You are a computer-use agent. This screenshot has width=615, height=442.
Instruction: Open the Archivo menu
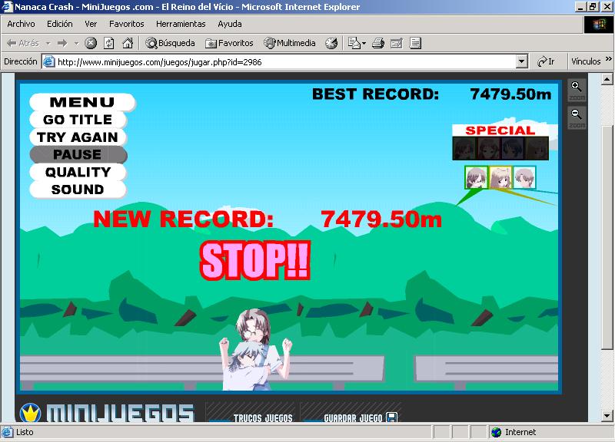pyautogui.click(x=21, y=24)
